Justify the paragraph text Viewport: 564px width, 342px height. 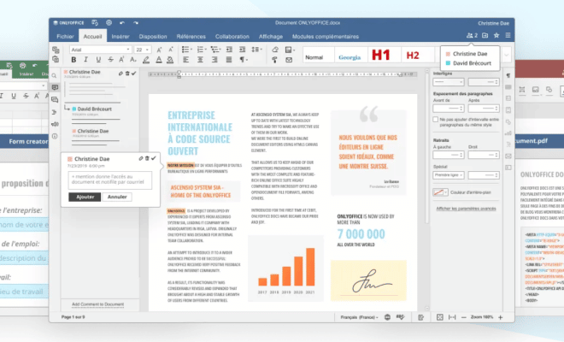pos(229,59)
